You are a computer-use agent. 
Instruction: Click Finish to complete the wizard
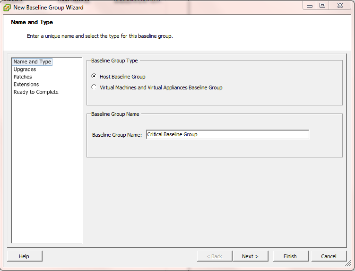[x=290, y=256]
